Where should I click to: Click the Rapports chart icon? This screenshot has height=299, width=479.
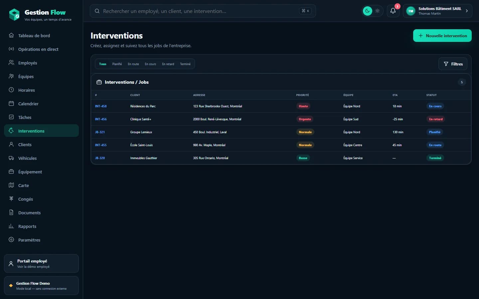coord(11,226)
